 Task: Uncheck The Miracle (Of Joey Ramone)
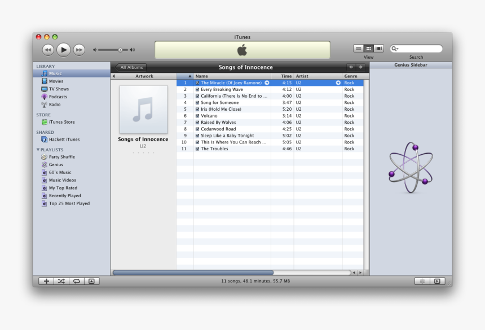197,82
